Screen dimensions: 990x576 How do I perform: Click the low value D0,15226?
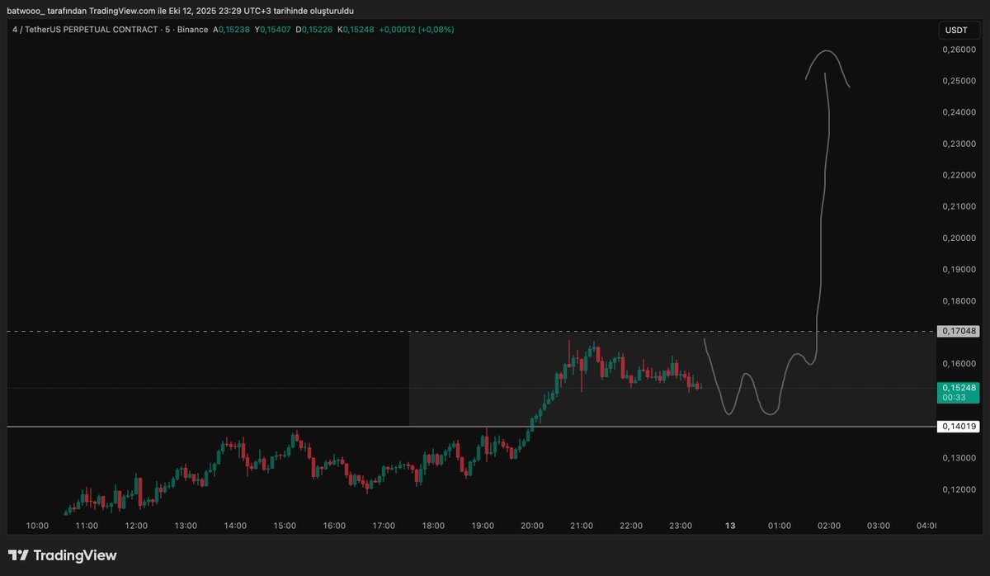click(315, 30)
